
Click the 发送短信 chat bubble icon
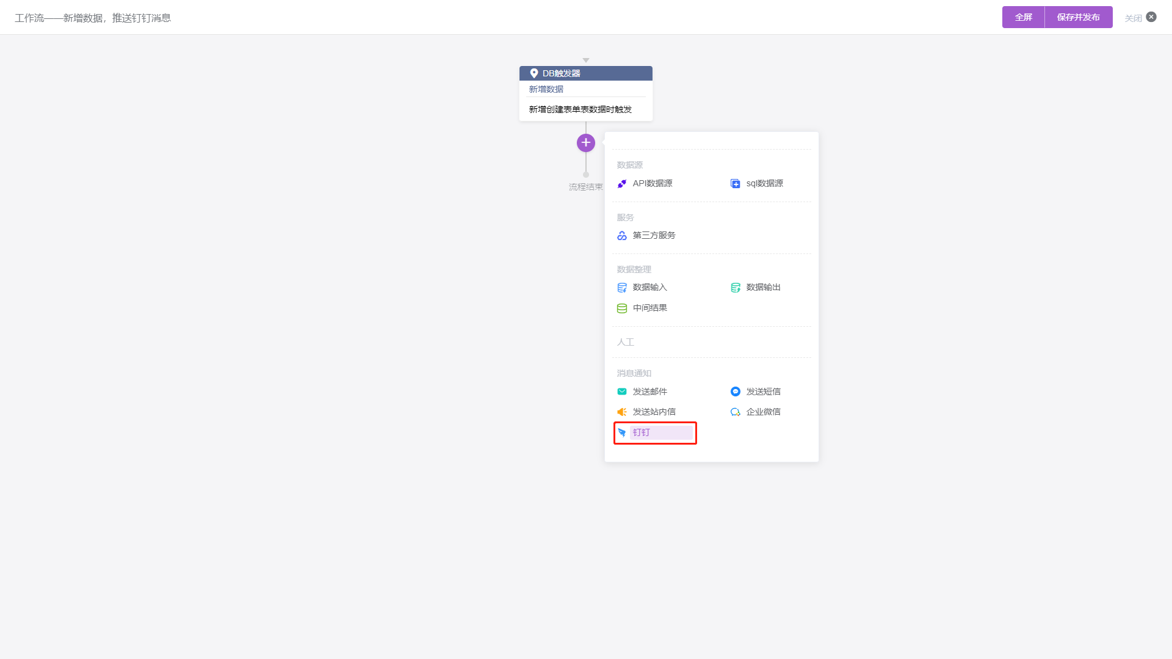point(735,391)
